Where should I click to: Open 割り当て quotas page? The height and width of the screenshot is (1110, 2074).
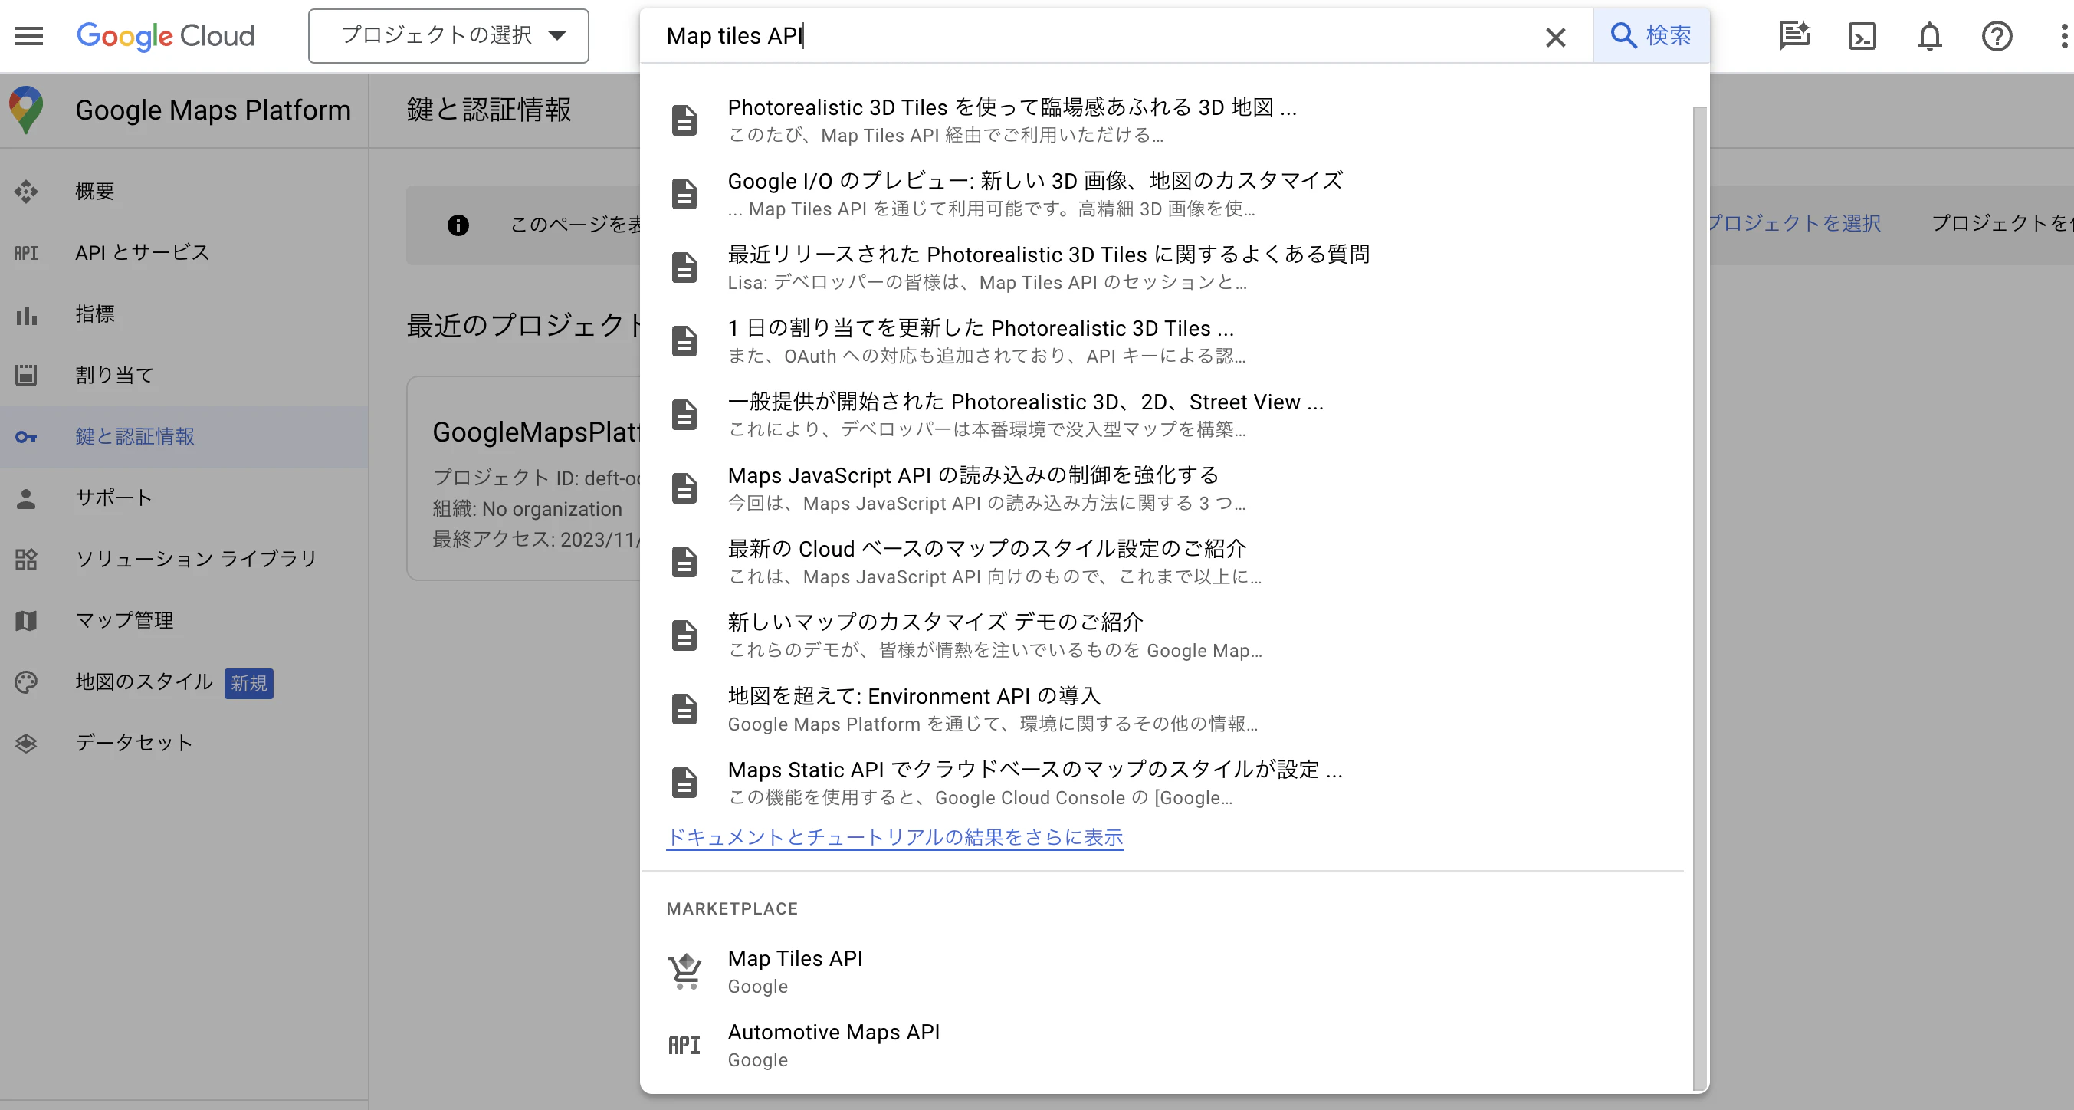(x=184, y=375)
